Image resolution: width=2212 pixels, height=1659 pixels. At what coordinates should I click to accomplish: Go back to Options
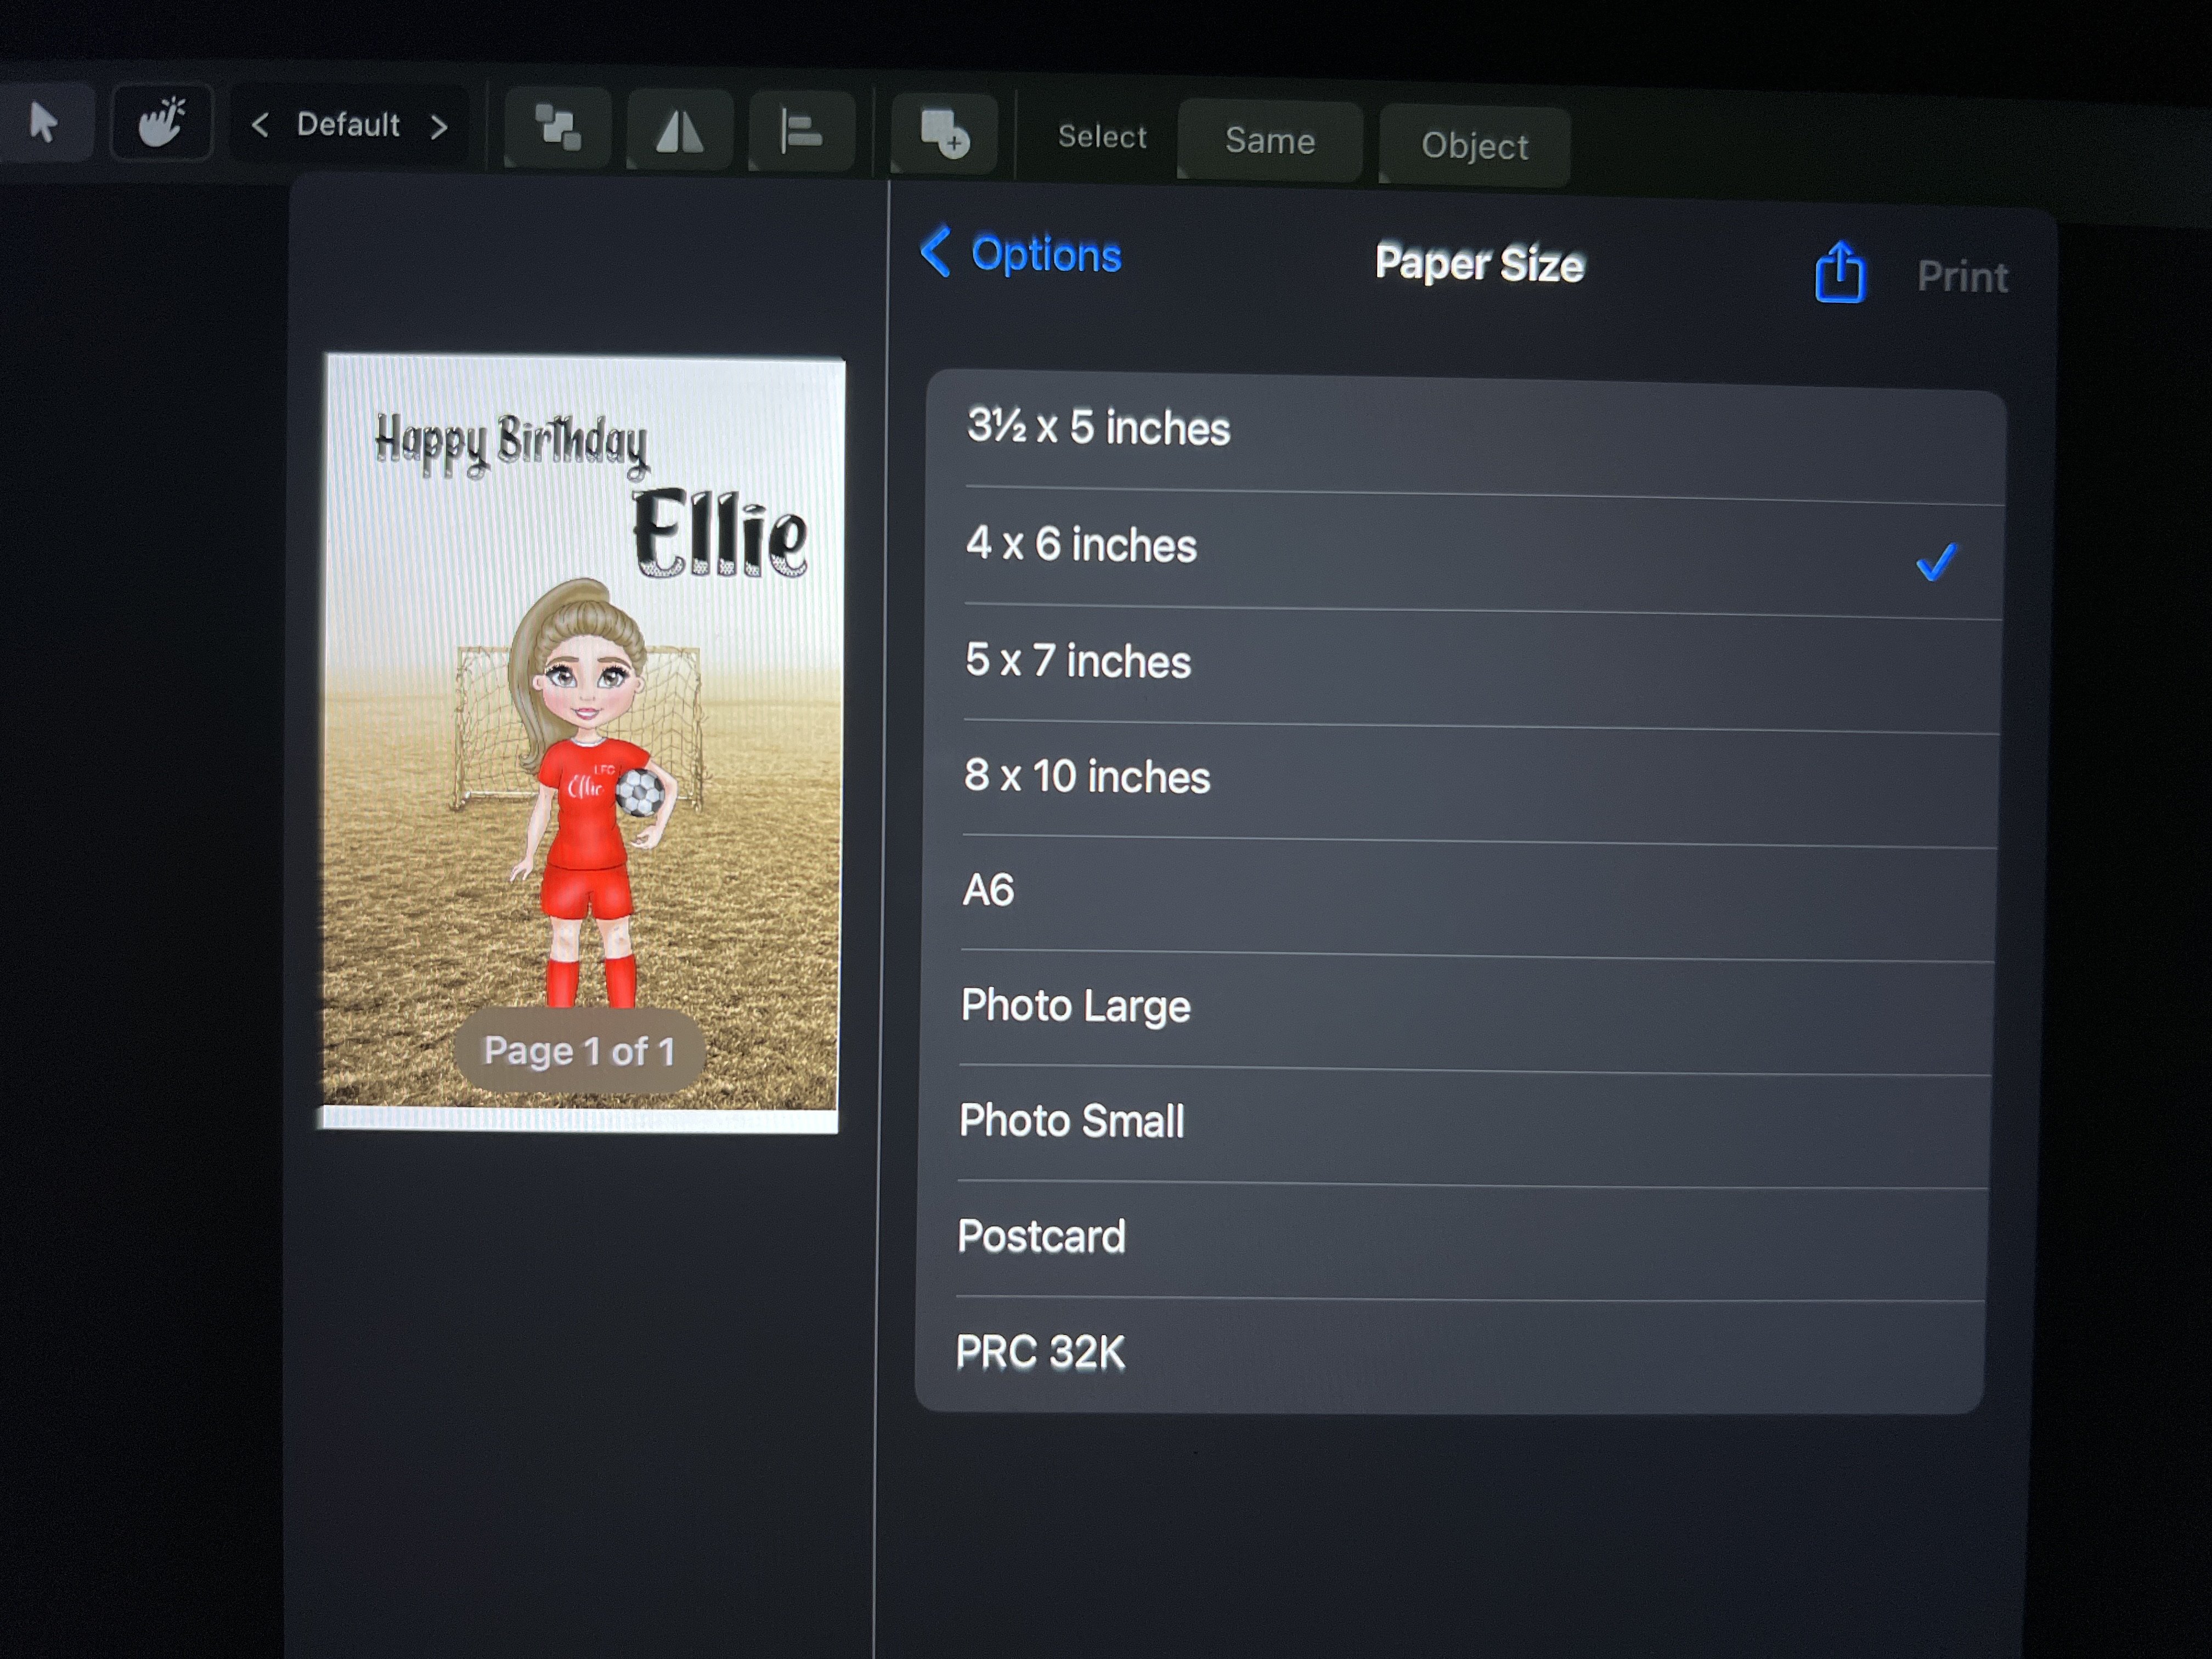tap(1021, 253)
